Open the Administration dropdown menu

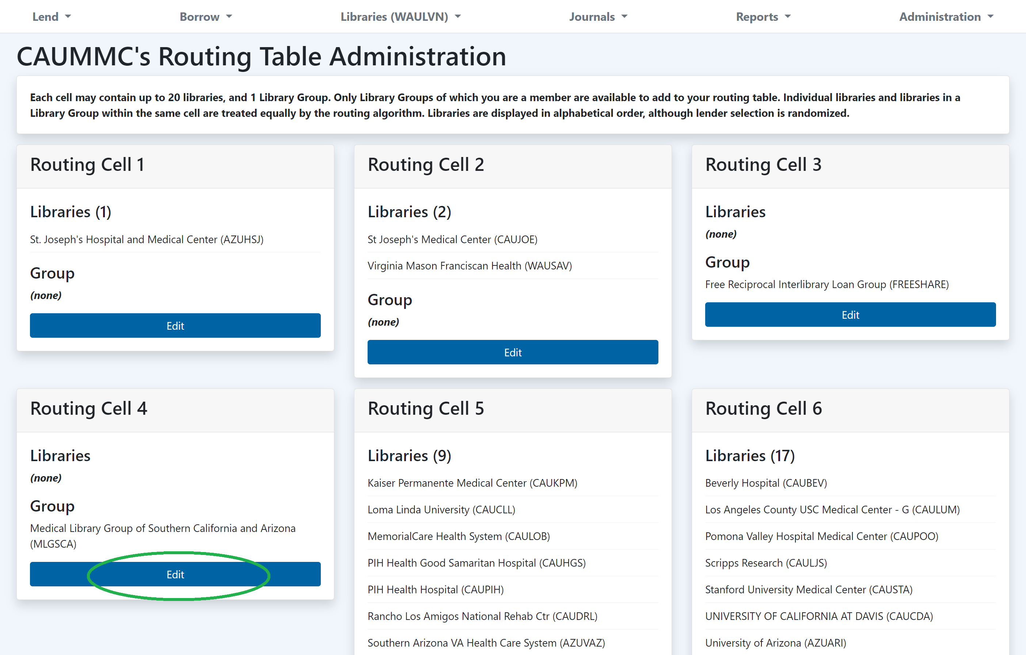click(946, 16)
